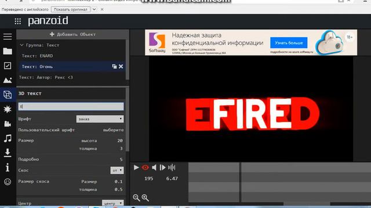The width and height of the screenshot is (371, 208).
Task: Click the object list scrollbar
Action: click(x=128, y=60)
